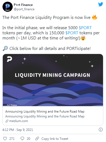Click the card description text in gray-blue
Screen dimensions: 106x142
coord(45,116)
